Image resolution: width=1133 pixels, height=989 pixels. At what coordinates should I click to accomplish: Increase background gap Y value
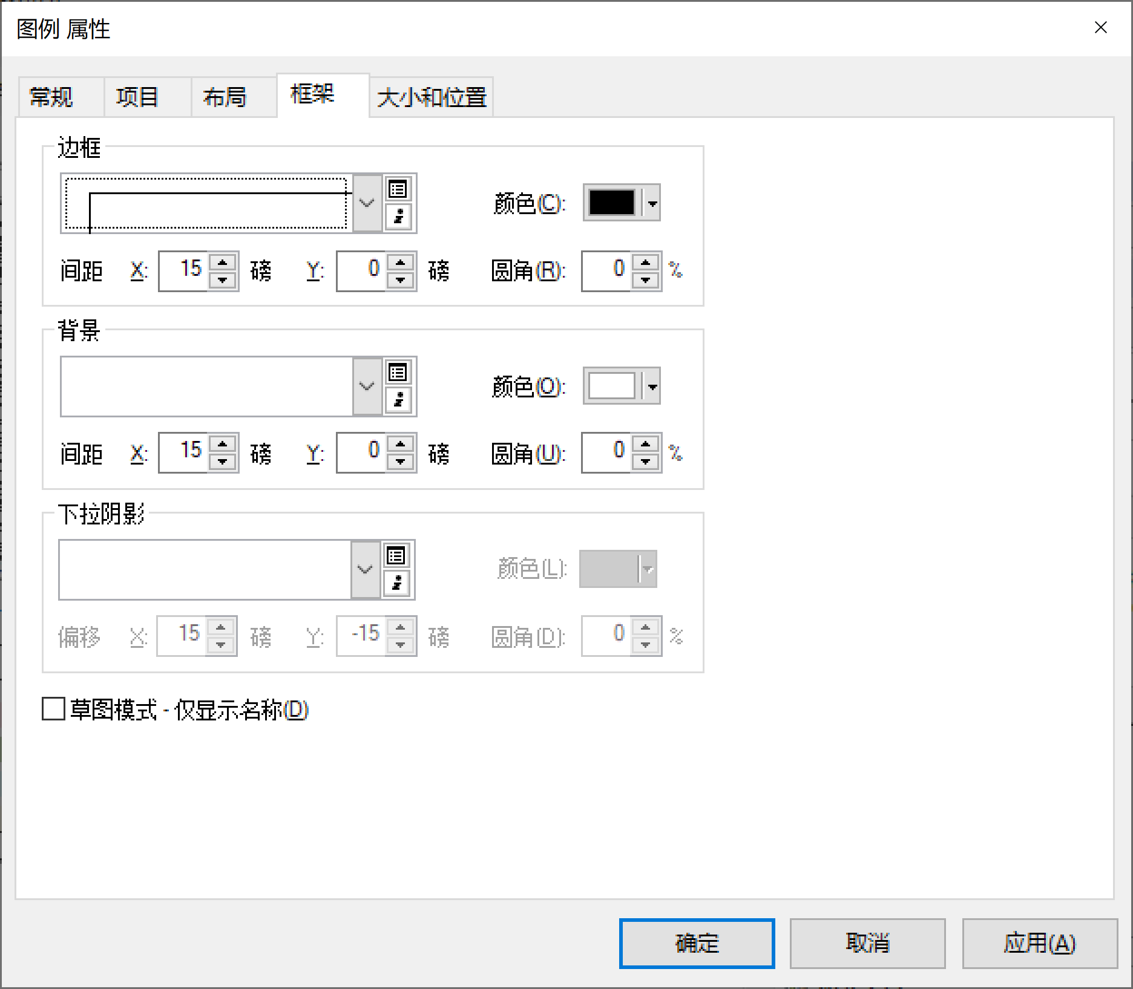pyautogui.click(x=401, y=443)
